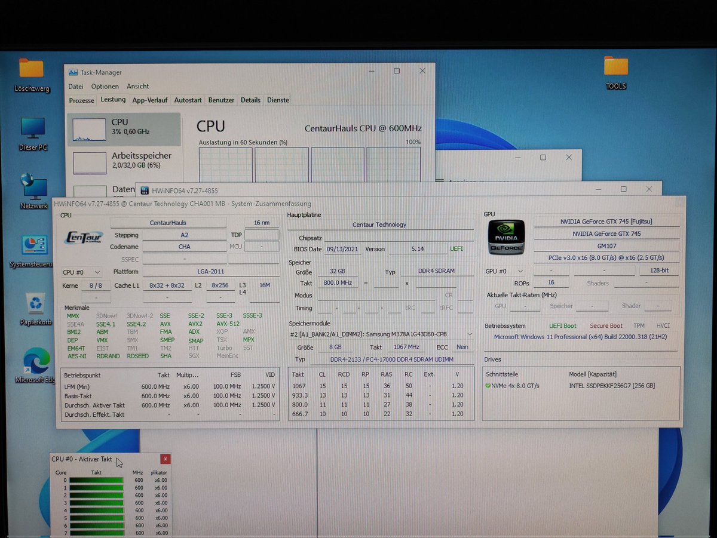717x538 pixels.
Task: Click Core 0 clock bar
Action: (96, 480)
